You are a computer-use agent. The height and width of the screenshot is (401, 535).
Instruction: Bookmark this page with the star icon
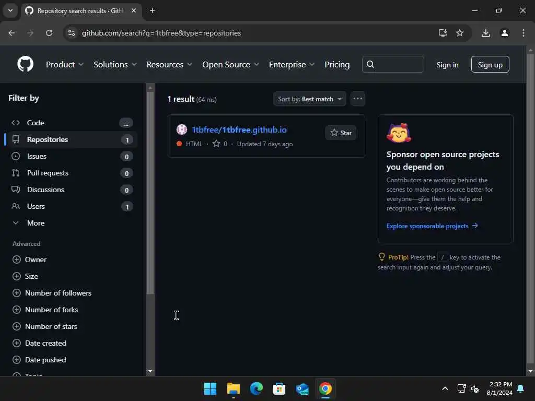click(460, 33)
